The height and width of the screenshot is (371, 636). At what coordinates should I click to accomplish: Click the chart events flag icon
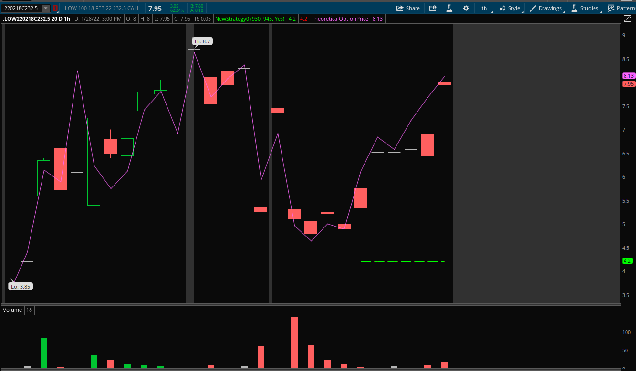tap(433, 8)
